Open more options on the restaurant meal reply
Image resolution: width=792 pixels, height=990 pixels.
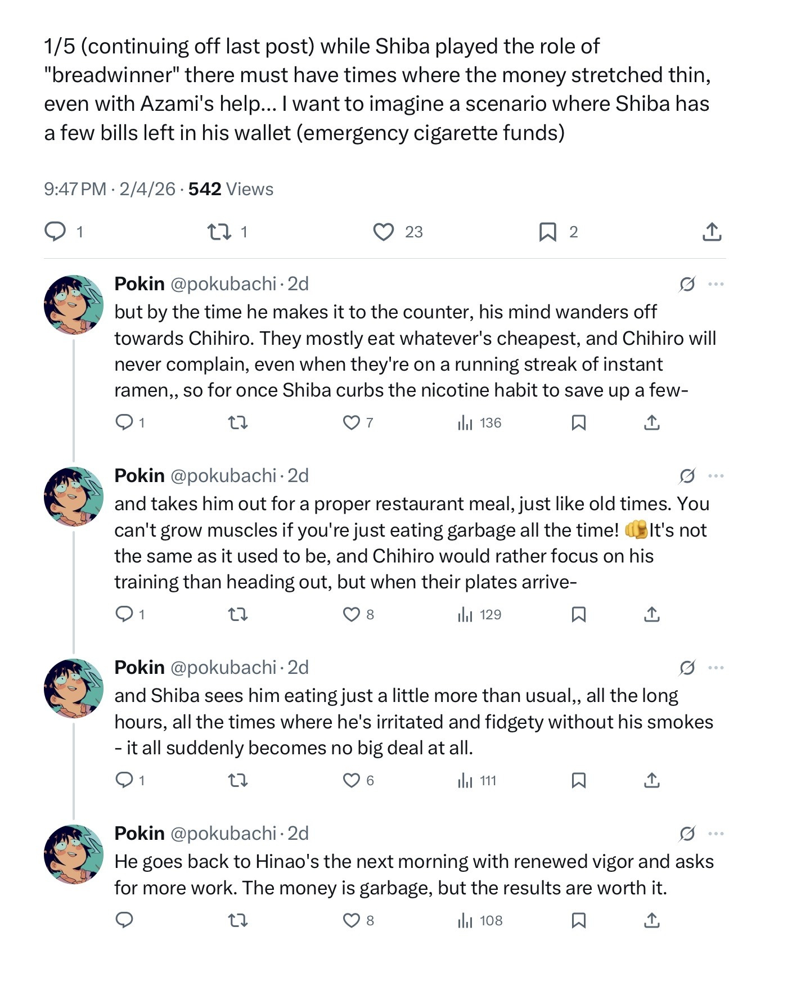pyautogui.click(x=716, y=476)
